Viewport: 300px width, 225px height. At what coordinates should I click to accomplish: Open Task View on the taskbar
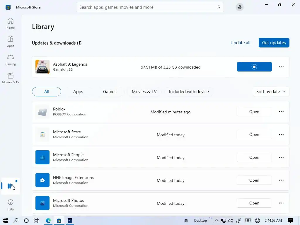click(37, 221)
